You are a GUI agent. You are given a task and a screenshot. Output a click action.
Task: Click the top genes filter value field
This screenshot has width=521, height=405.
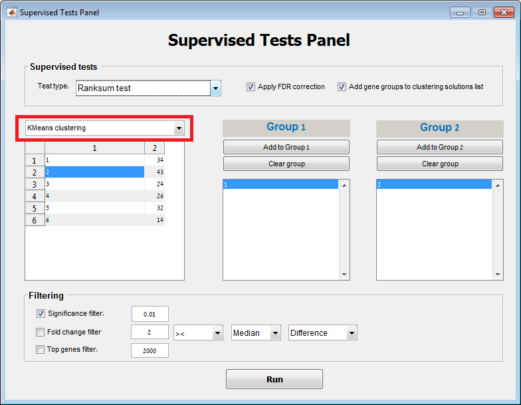pyautogui.click(x=150, y=350)
